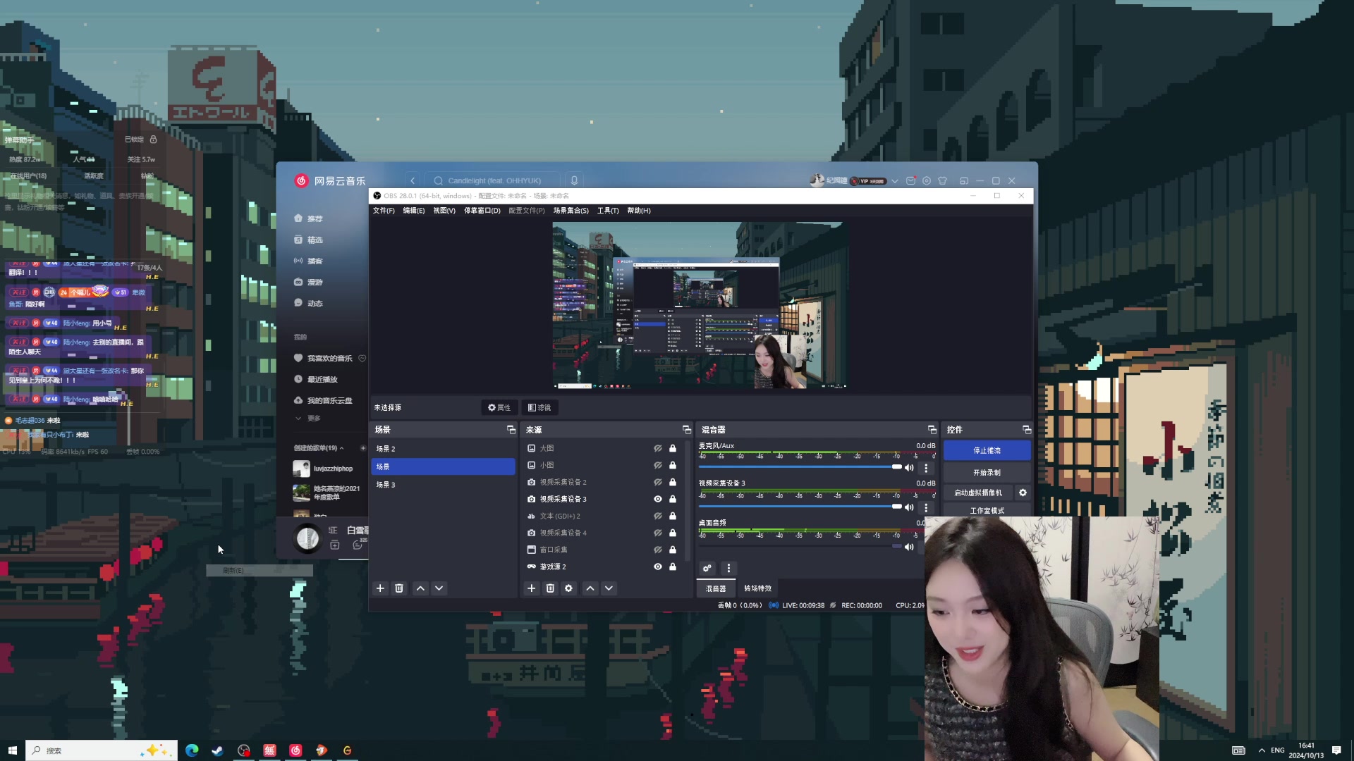The width and height of the screenshot is (1354, 761).
Task: Expand 更多 in NetEase sidebar
Action: [308, 419]
